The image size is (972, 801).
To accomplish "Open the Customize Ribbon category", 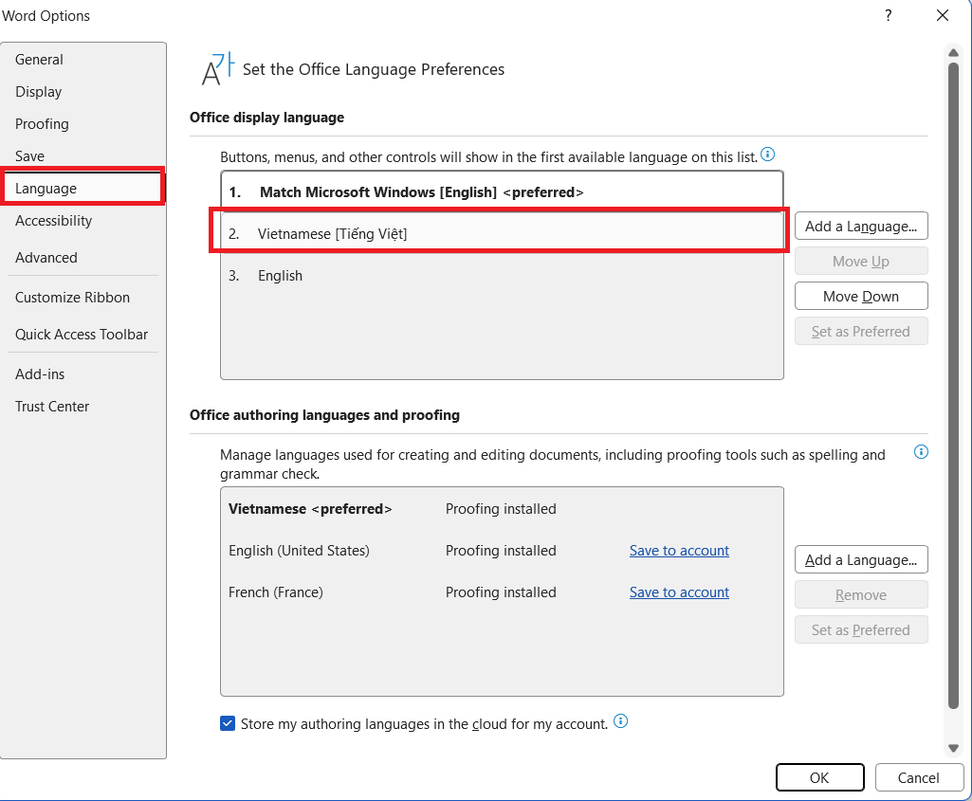I will 83,298.
